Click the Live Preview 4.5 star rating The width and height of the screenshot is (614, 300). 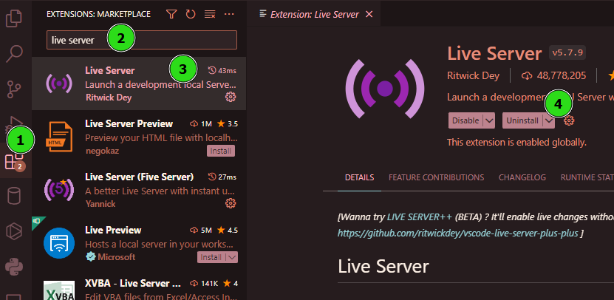228,231
